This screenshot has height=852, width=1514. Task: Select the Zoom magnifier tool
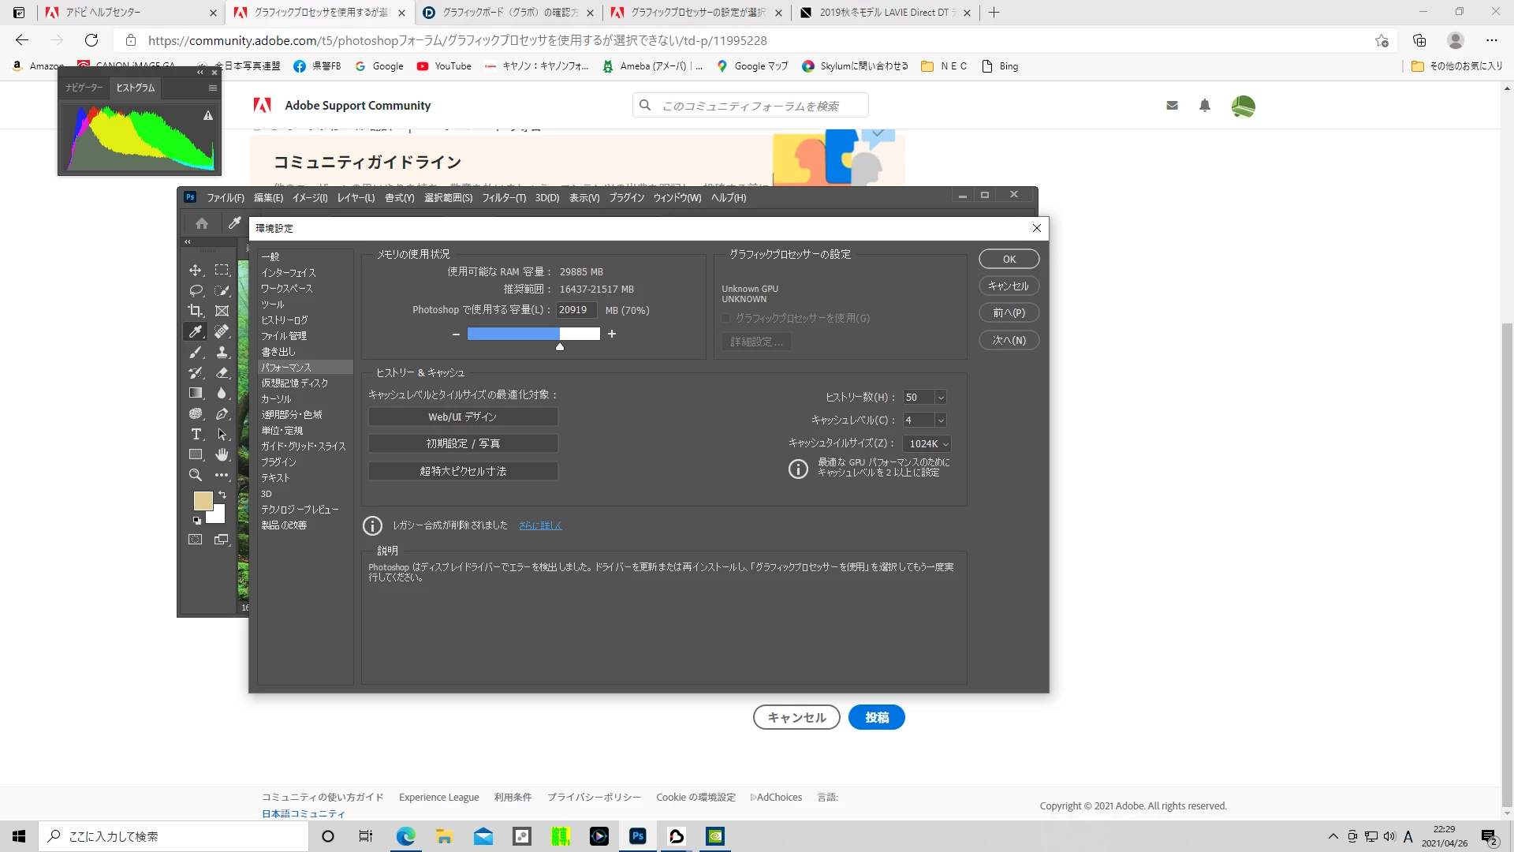pos(196,475)
